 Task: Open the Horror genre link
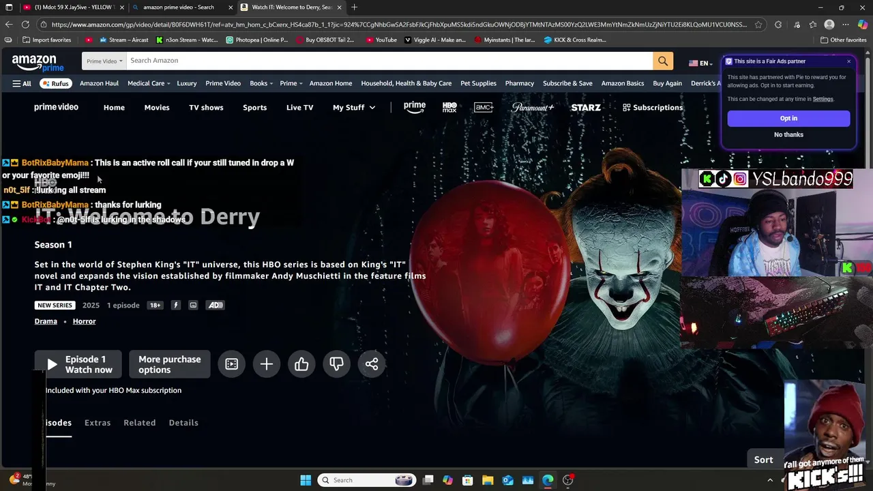(x=85, y=321)
